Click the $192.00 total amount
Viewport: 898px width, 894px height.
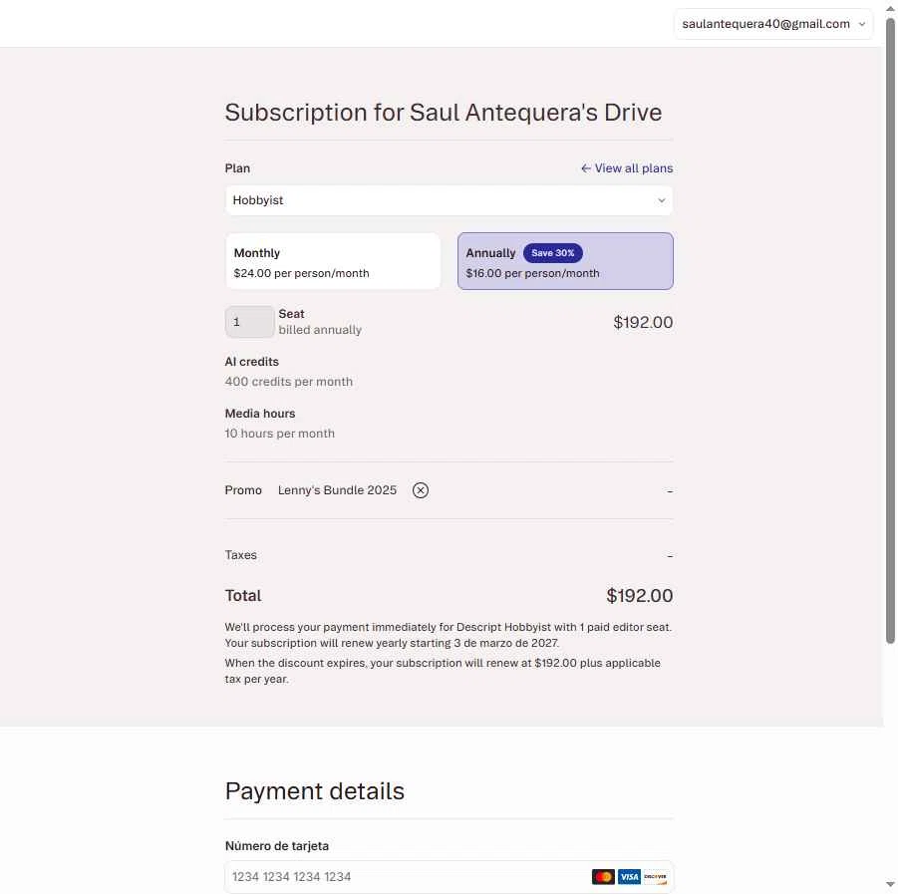639,596
